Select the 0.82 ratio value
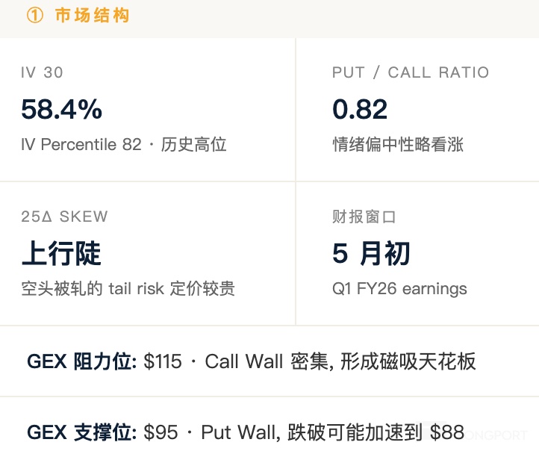Screen dimensions: 539x454 point(360,110)
